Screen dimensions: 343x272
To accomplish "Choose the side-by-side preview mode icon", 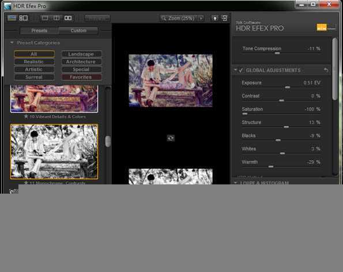I will tap(68, 18).
